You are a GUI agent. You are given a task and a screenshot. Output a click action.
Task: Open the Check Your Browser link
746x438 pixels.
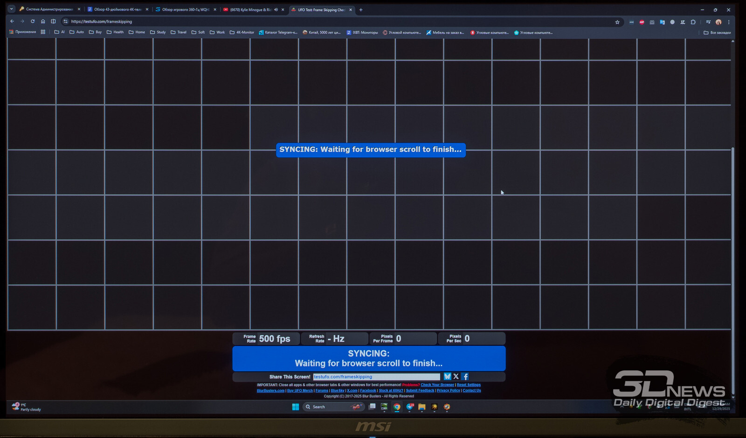click(x=437, y=385)
